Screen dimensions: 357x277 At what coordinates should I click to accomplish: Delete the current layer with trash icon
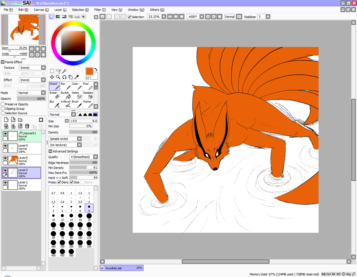tap(27, 126)
